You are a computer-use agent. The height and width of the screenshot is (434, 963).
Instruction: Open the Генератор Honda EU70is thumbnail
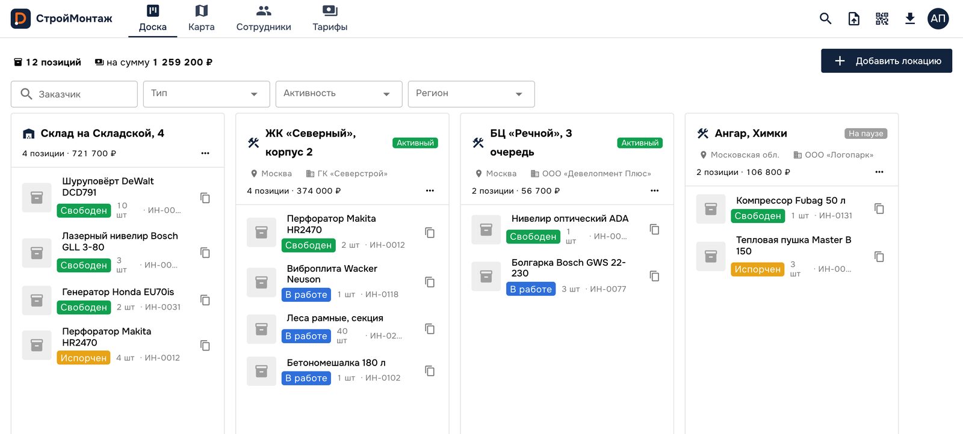click(x=37, y=300)
